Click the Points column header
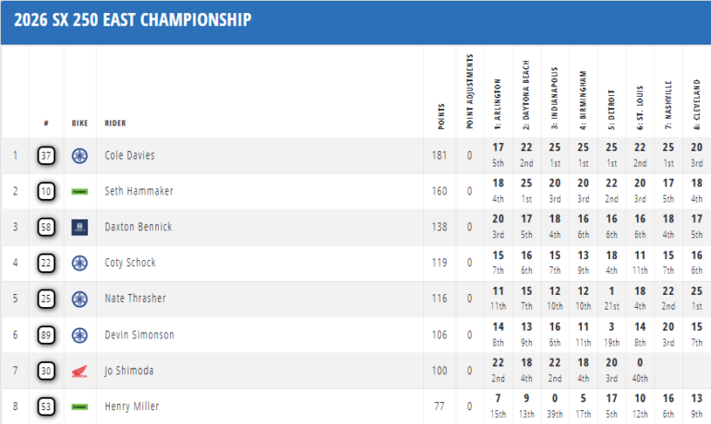The height and width of the screenshot is (424, 711). click(440, 112)
